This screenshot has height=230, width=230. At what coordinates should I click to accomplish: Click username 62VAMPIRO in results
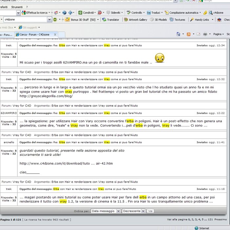(x=9, y=113)
